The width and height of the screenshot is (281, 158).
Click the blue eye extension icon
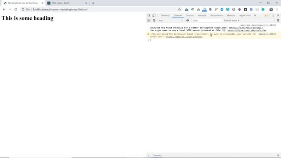click(x=222, y=10)
